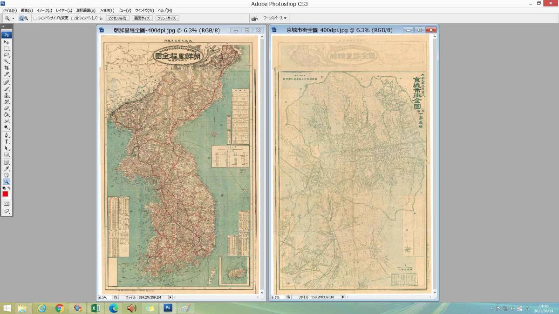Viewport: 559px width, 314px height.
Task: Select the Notes tool
Action: (7, 162)
